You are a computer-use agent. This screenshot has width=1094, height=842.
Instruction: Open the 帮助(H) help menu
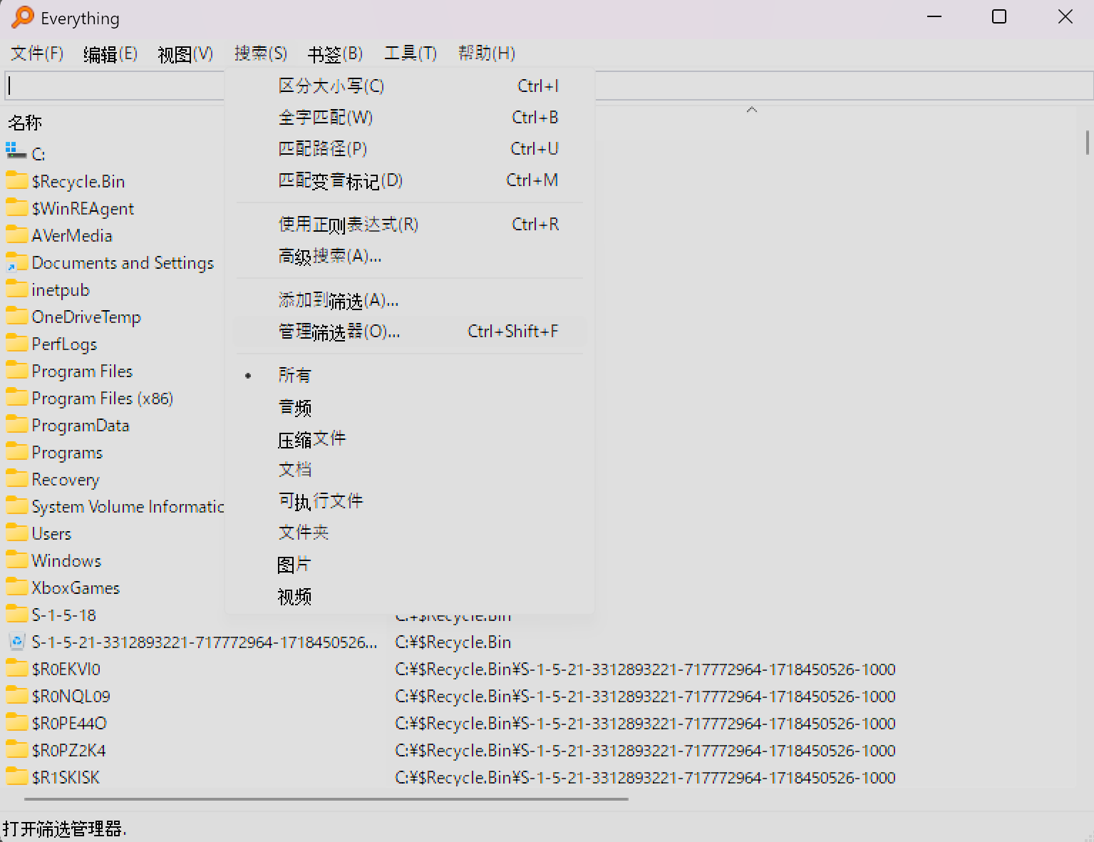pos(487,53)
